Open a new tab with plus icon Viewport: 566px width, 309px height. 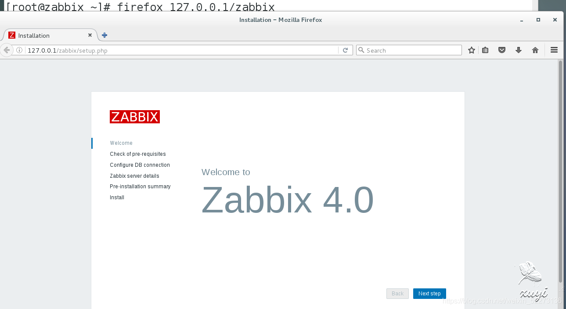coord(105,36)
